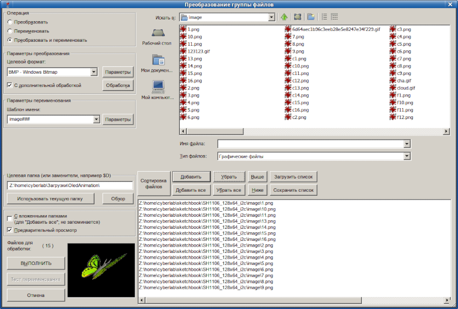Click the Обработка button
Screen dimensions: 458x309
click(x=118, y=85)
